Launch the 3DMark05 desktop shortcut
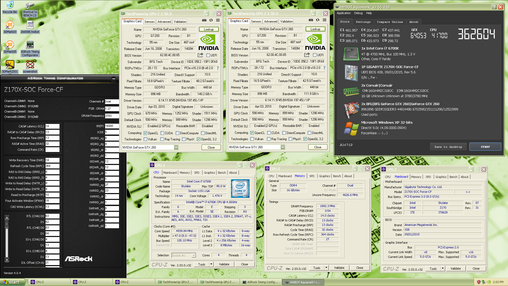Image resolution: width=508 pixels, height=286 pixels. (10, 47)
